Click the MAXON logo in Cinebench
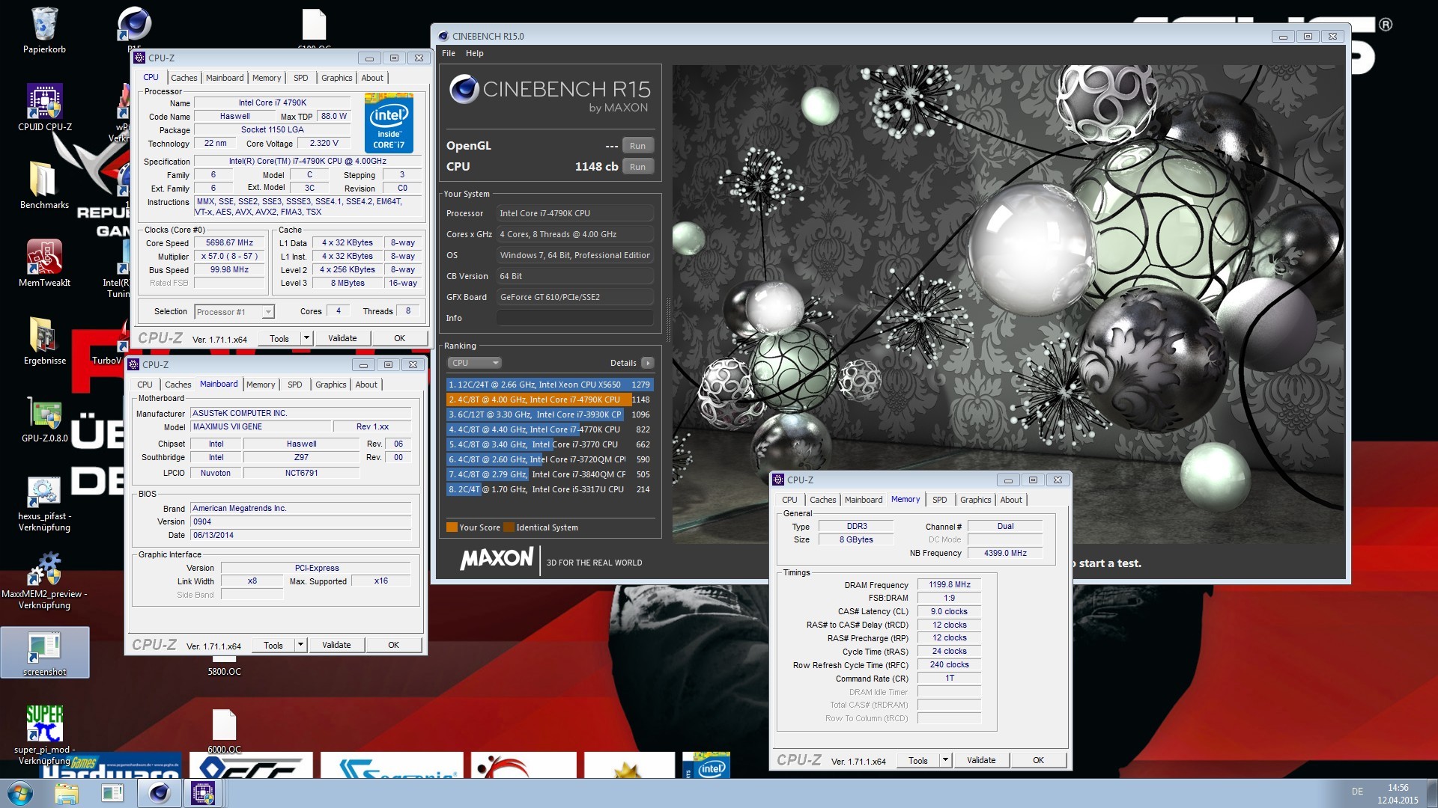This screenshot has height=808, width=1438. click(497, 559)
